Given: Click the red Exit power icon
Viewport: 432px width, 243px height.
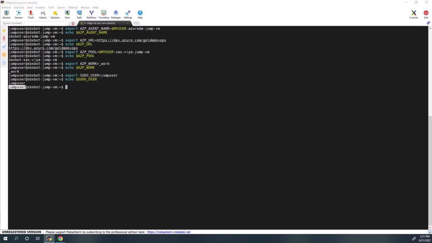Looking at the screenshot, I should (426, 14).
